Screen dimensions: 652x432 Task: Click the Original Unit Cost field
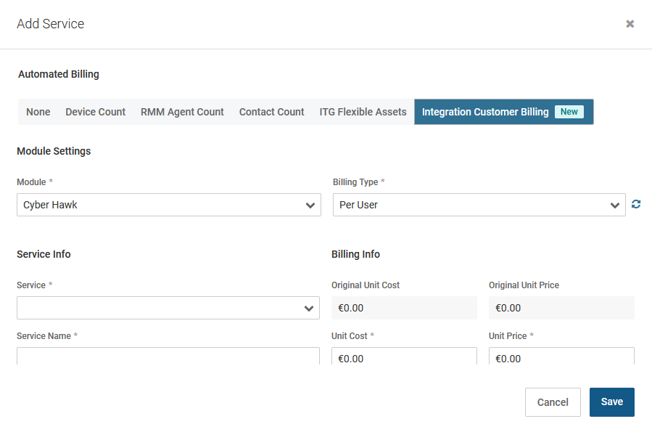404,308
